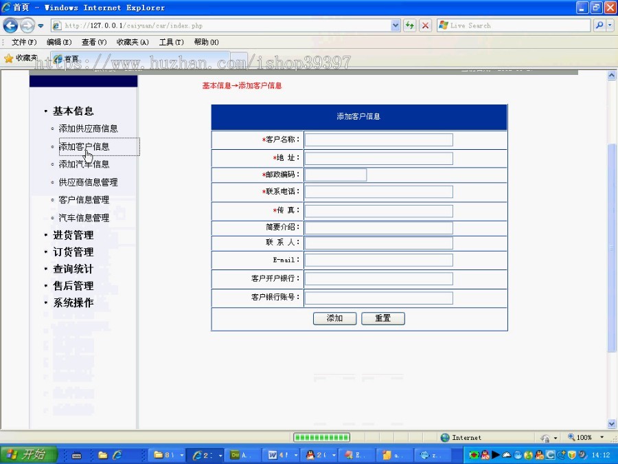618x464 pixels.
Task: Click the 收藏夹 favorites star icon
Action: [x=9, y=58]
